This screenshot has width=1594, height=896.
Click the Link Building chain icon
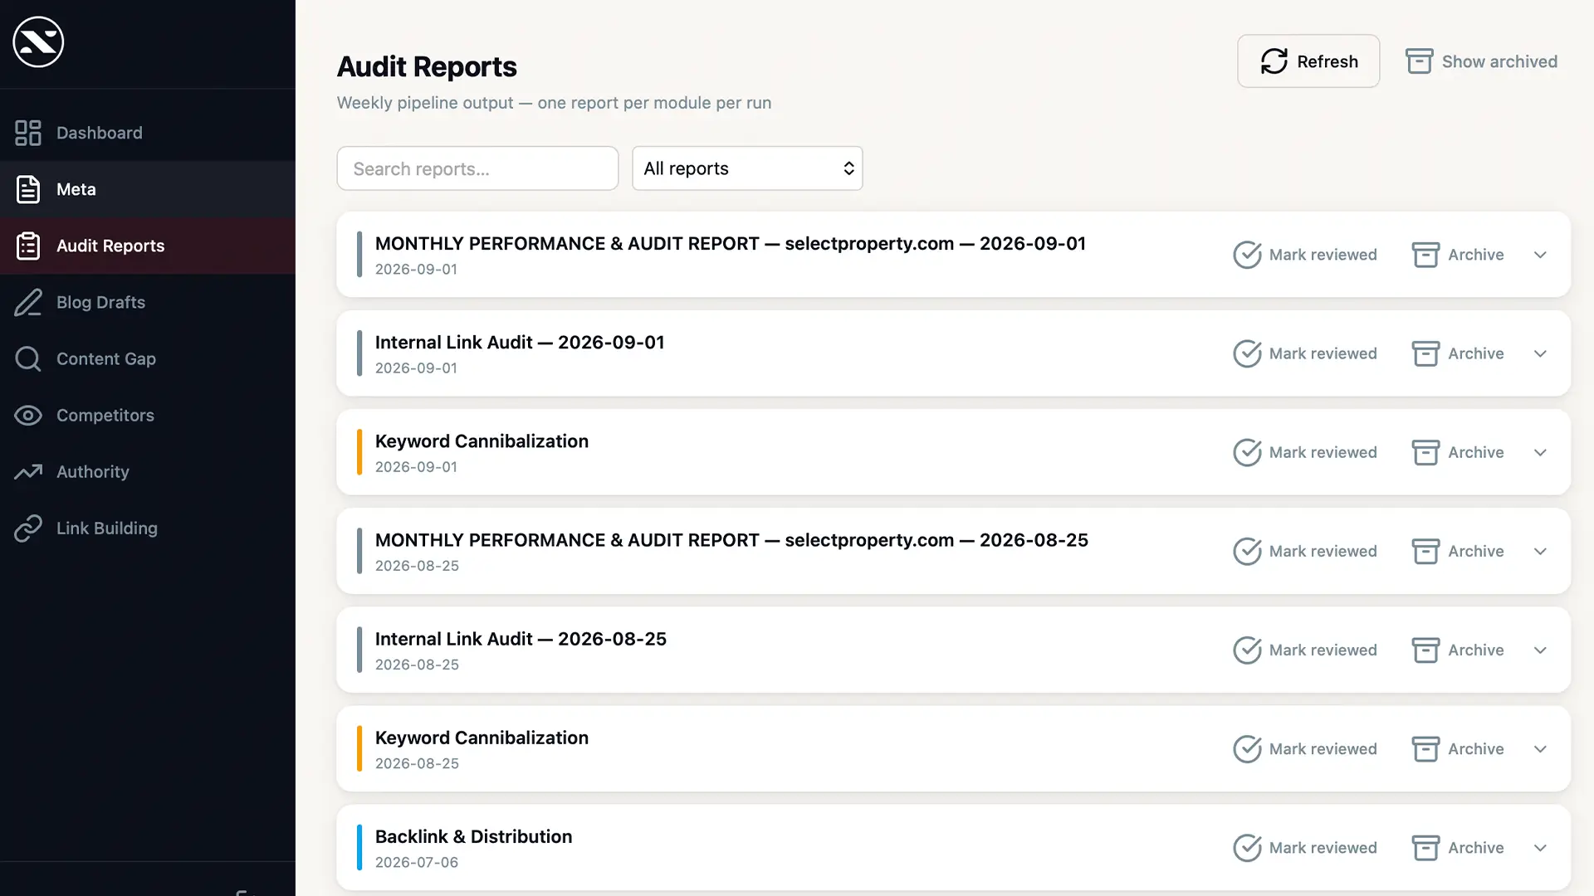click(x=28, y=528)
